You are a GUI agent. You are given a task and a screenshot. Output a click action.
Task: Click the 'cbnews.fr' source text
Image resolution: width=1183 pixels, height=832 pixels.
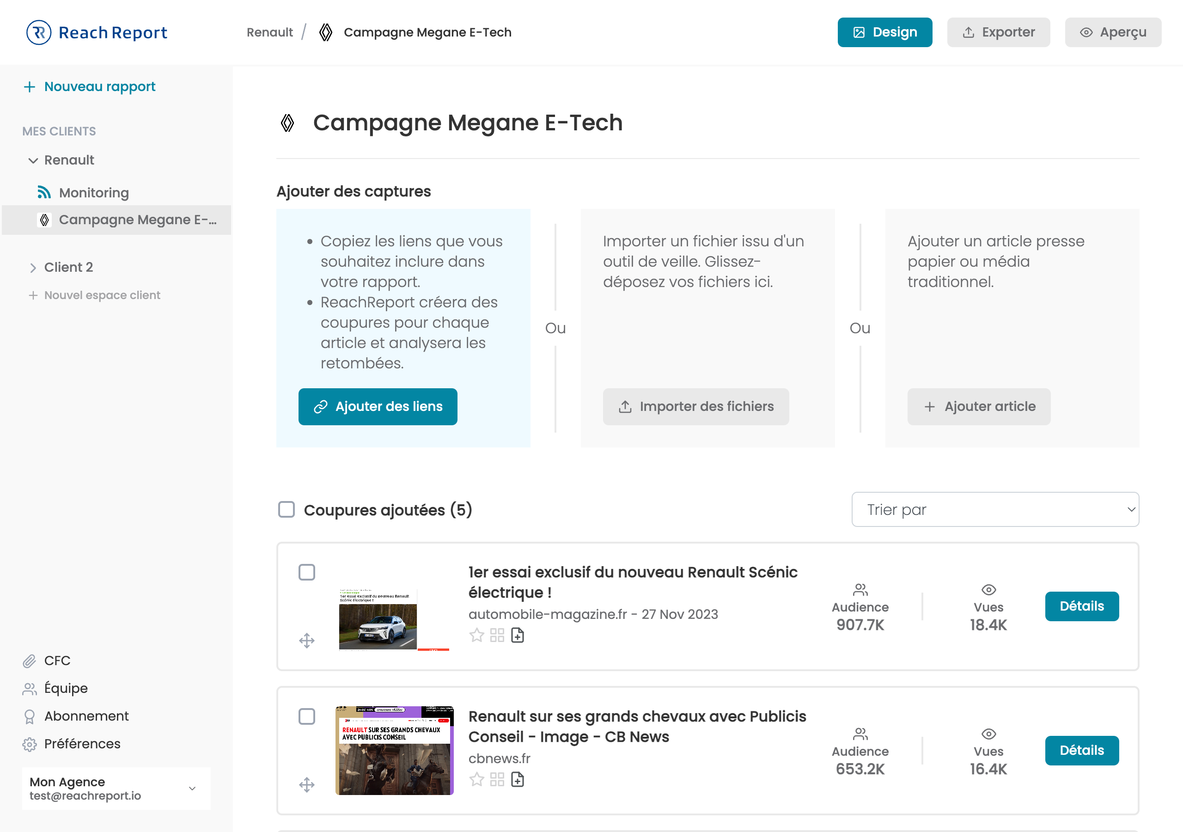[x=499, y=759]
